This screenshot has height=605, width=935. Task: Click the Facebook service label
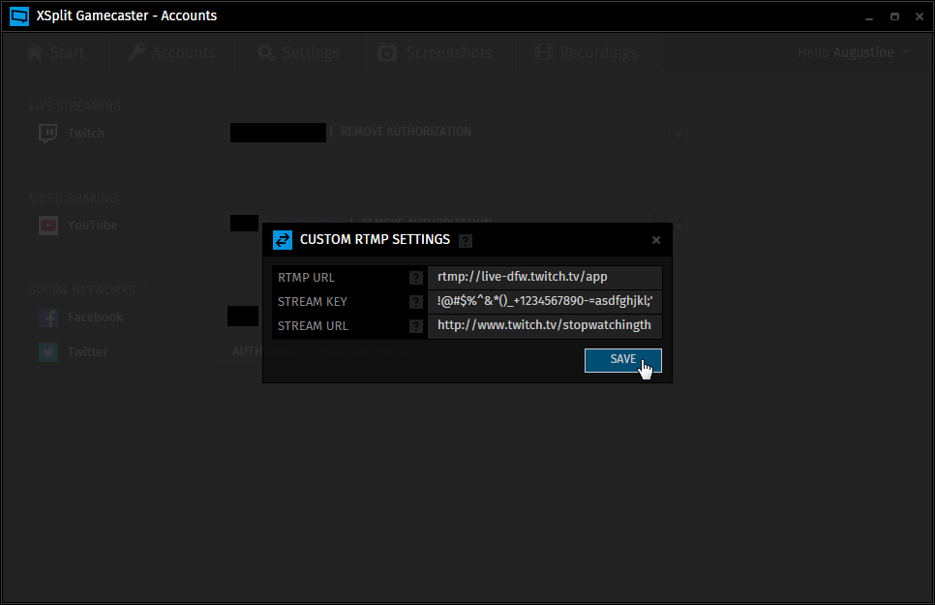point(96,318)
